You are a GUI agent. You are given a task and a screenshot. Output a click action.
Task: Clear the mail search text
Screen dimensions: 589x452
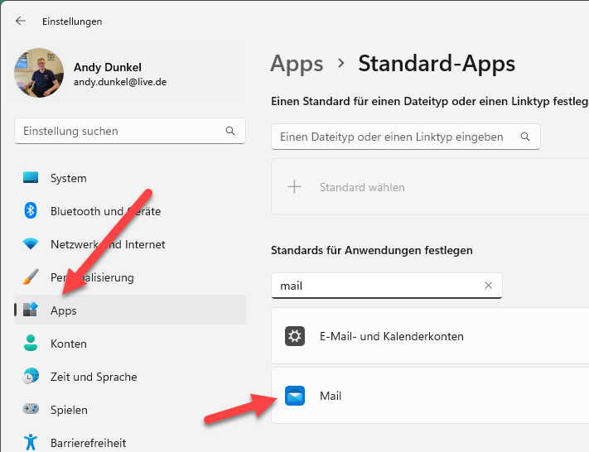(488, 286)
